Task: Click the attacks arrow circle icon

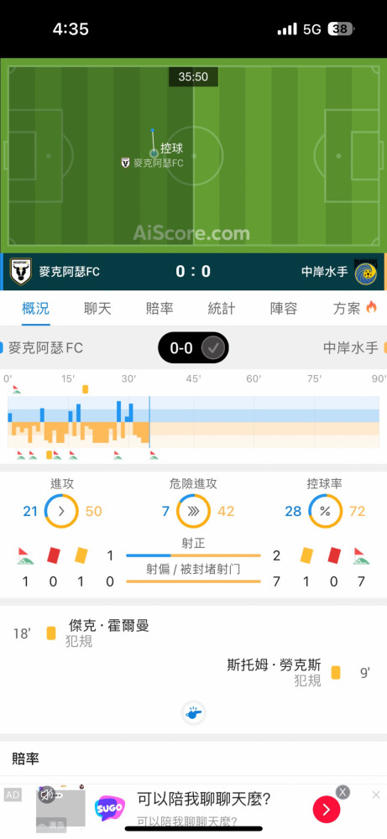Action: pos(61,511)
